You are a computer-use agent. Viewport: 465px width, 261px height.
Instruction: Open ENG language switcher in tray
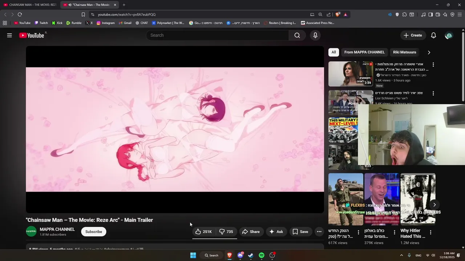(418, 256)
